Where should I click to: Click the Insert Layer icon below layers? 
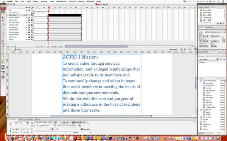pyautogui.click(x=8, y=47)
